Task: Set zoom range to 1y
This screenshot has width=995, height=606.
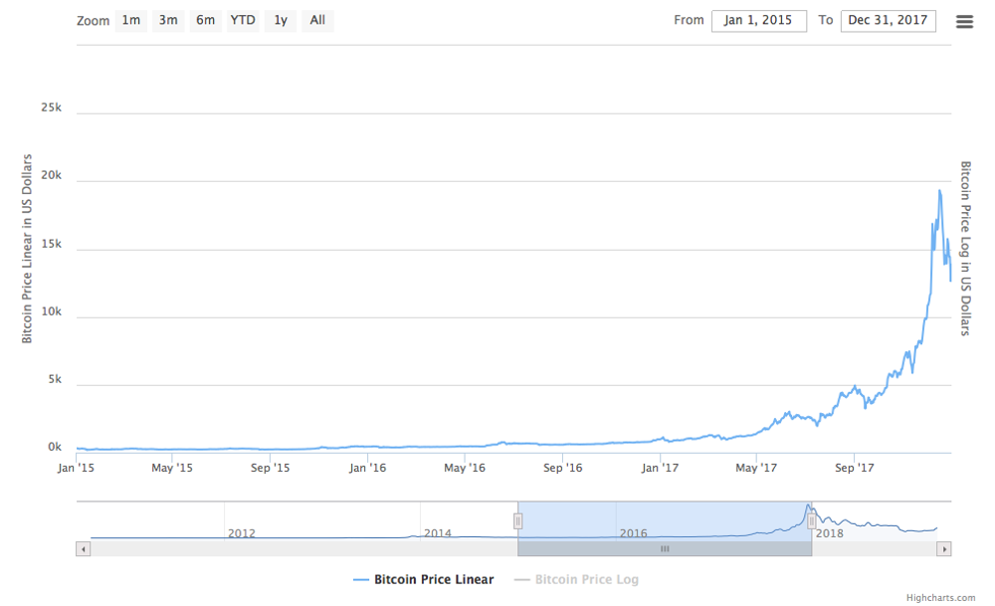Action: 281,20
